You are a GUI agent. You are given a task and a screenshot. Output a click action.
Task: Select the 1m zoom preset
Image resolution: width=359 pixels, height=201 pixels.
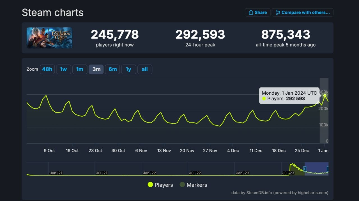click(x=80, y=69)
